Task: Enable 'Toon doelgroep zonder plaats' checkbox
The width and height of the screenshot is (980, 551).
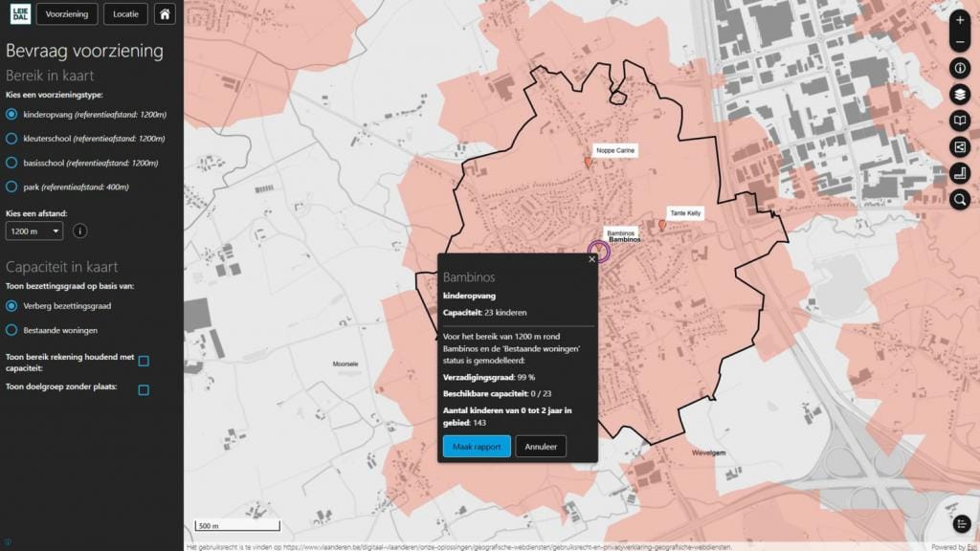Action: (144, 389)
